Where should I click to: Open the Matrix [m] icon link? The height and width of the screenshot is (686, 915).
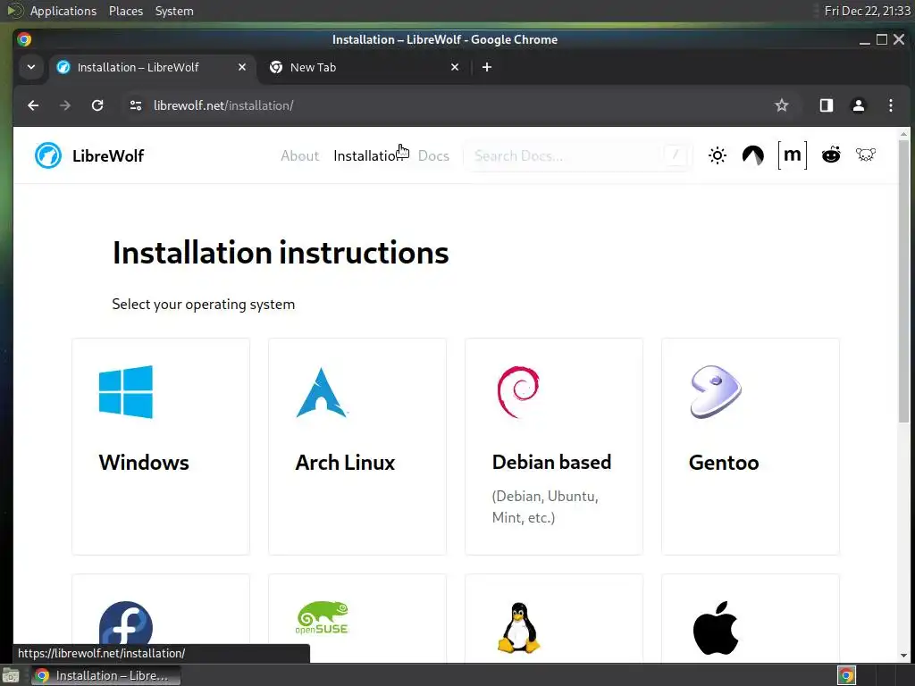click(792, 155)
